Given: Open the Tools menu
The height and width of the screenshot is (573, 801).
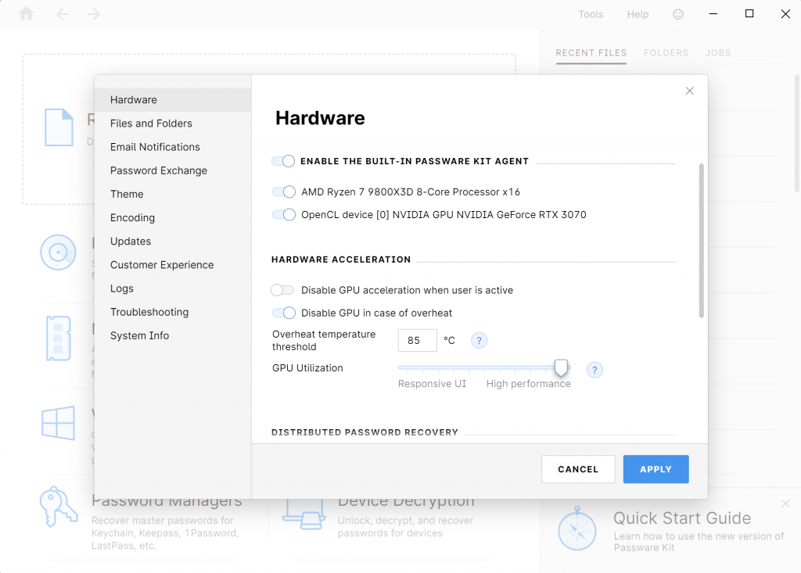Looking at the screenshot, I should tap(591, 14).
